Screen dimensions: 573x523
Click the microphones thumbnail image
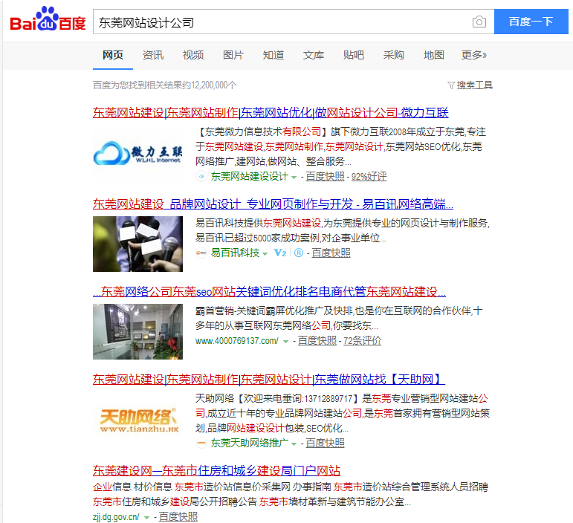click(x=137, y=244)
